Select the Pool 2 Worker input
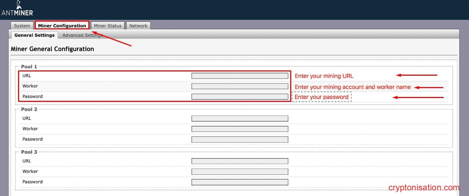The image size is (469, 196). 239,129
